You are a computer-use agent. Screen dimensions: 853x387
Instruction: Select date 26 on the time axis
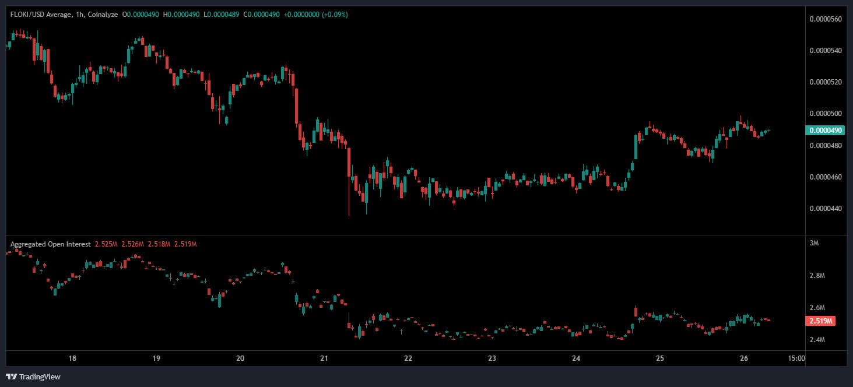(x=744, y=358)
